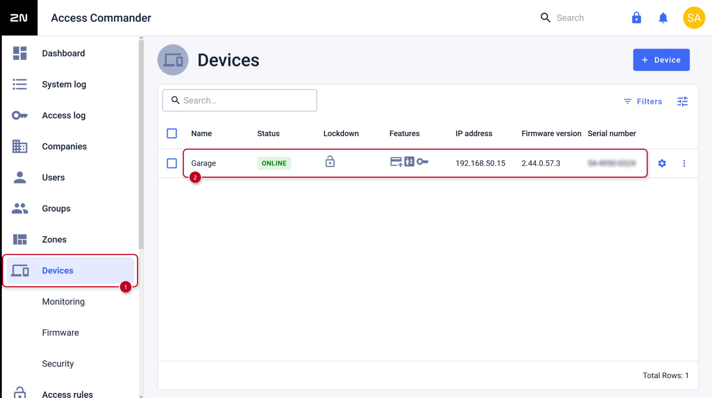Viewport: 712px width, 398px height.
Task: Open Firmware submenu item
Action: point(61,333)
